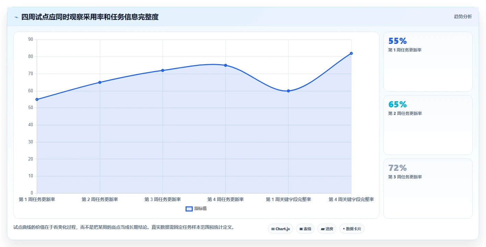Click the lightning icon beside the title
486x247 pixels.
point(16,17)
